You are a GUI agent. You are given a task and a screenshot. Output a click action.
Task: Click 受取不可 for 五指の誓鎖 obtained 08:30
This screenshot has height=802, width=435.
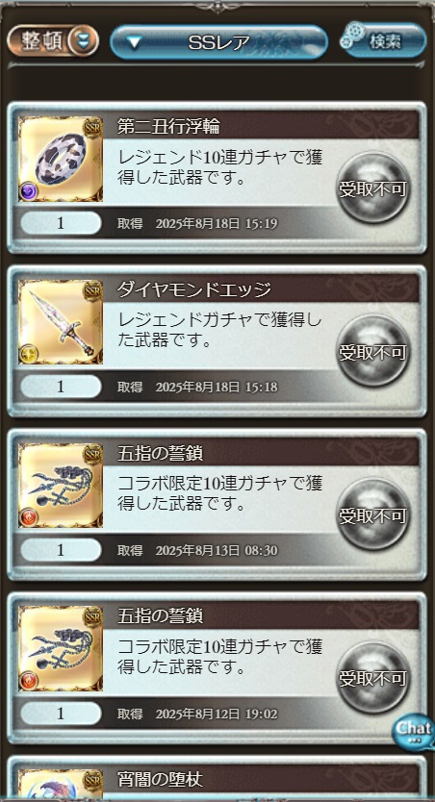coord(372,514)
